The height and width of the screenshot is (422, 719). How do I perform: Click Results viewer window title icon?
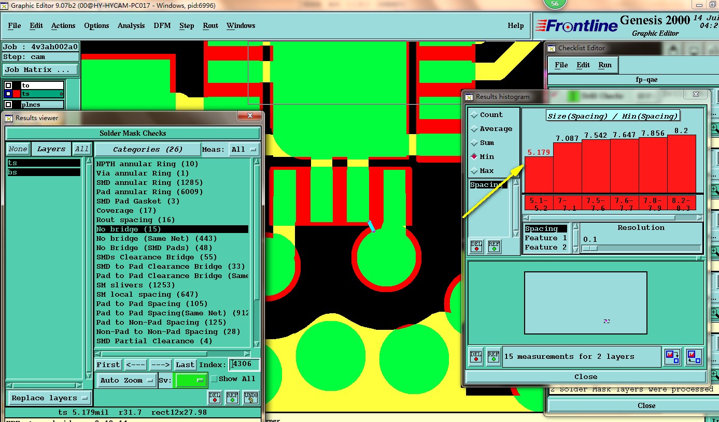pos(9,118)
